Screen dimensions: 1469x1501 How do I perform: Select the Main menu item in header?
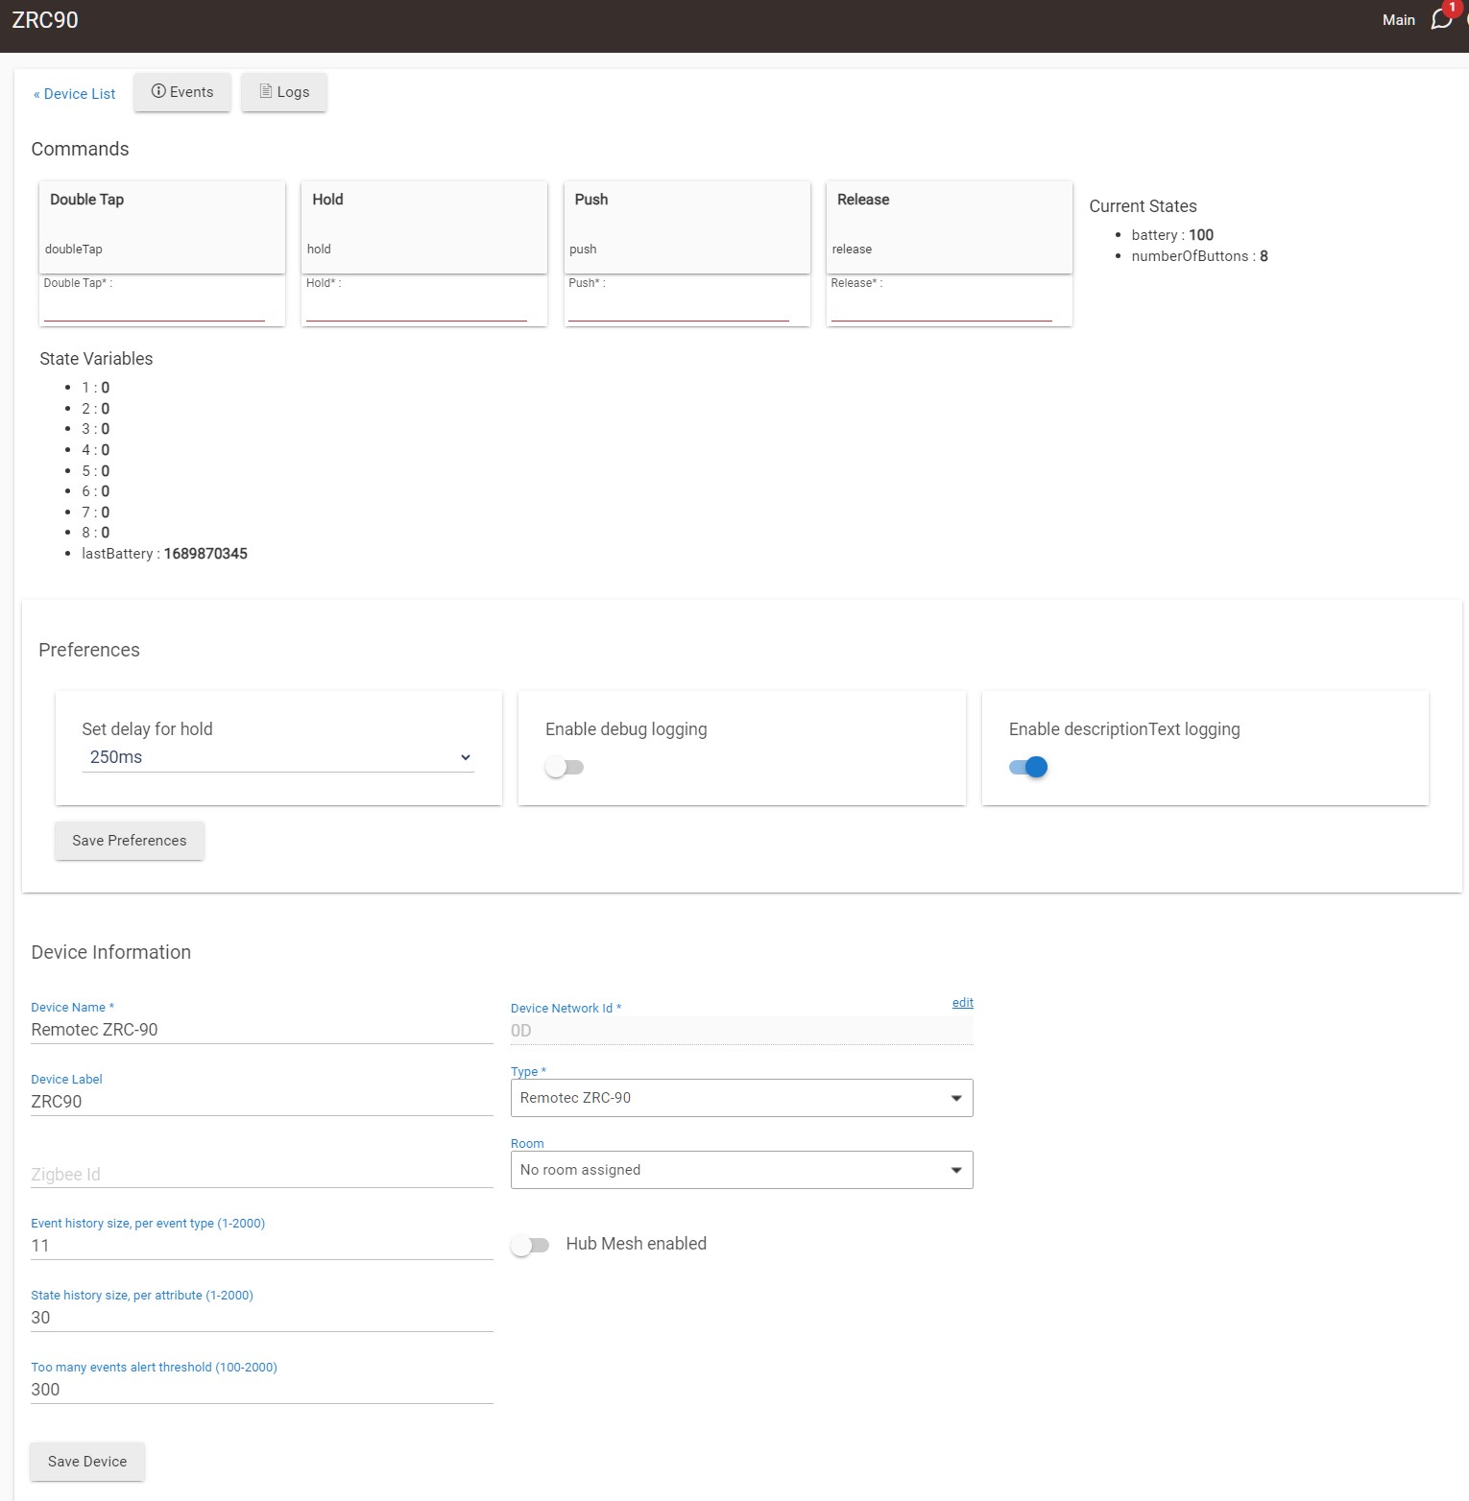pyautogui.click(x=1398, y=20)
